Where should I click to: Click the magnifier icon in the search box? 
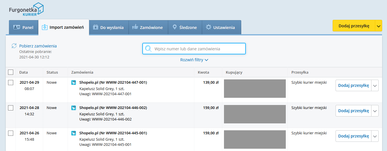click(x=148, y=49)
